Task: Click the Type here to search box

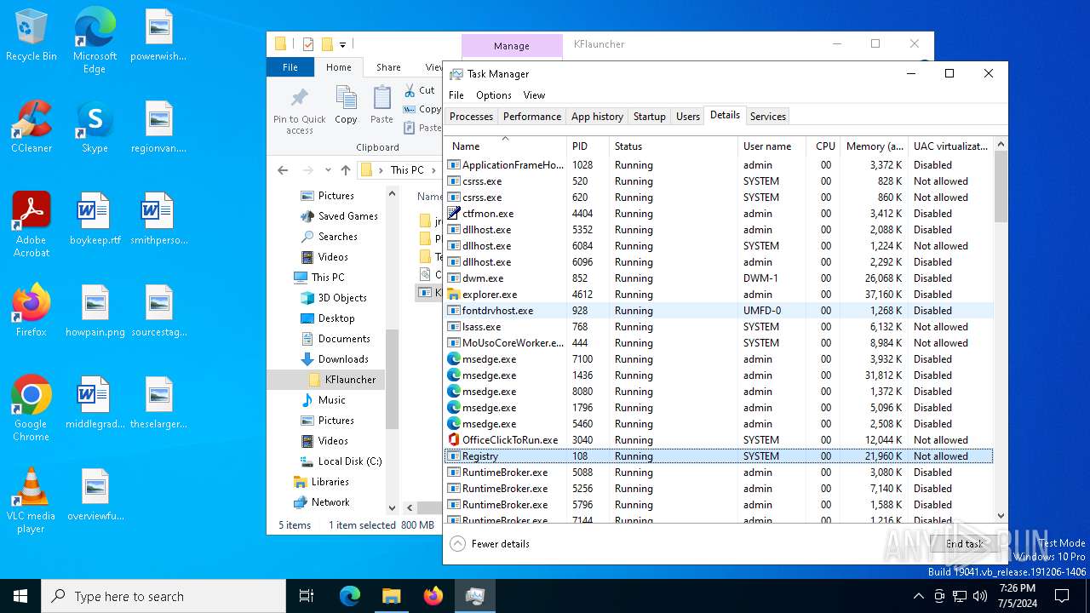Action: [163, 596]
